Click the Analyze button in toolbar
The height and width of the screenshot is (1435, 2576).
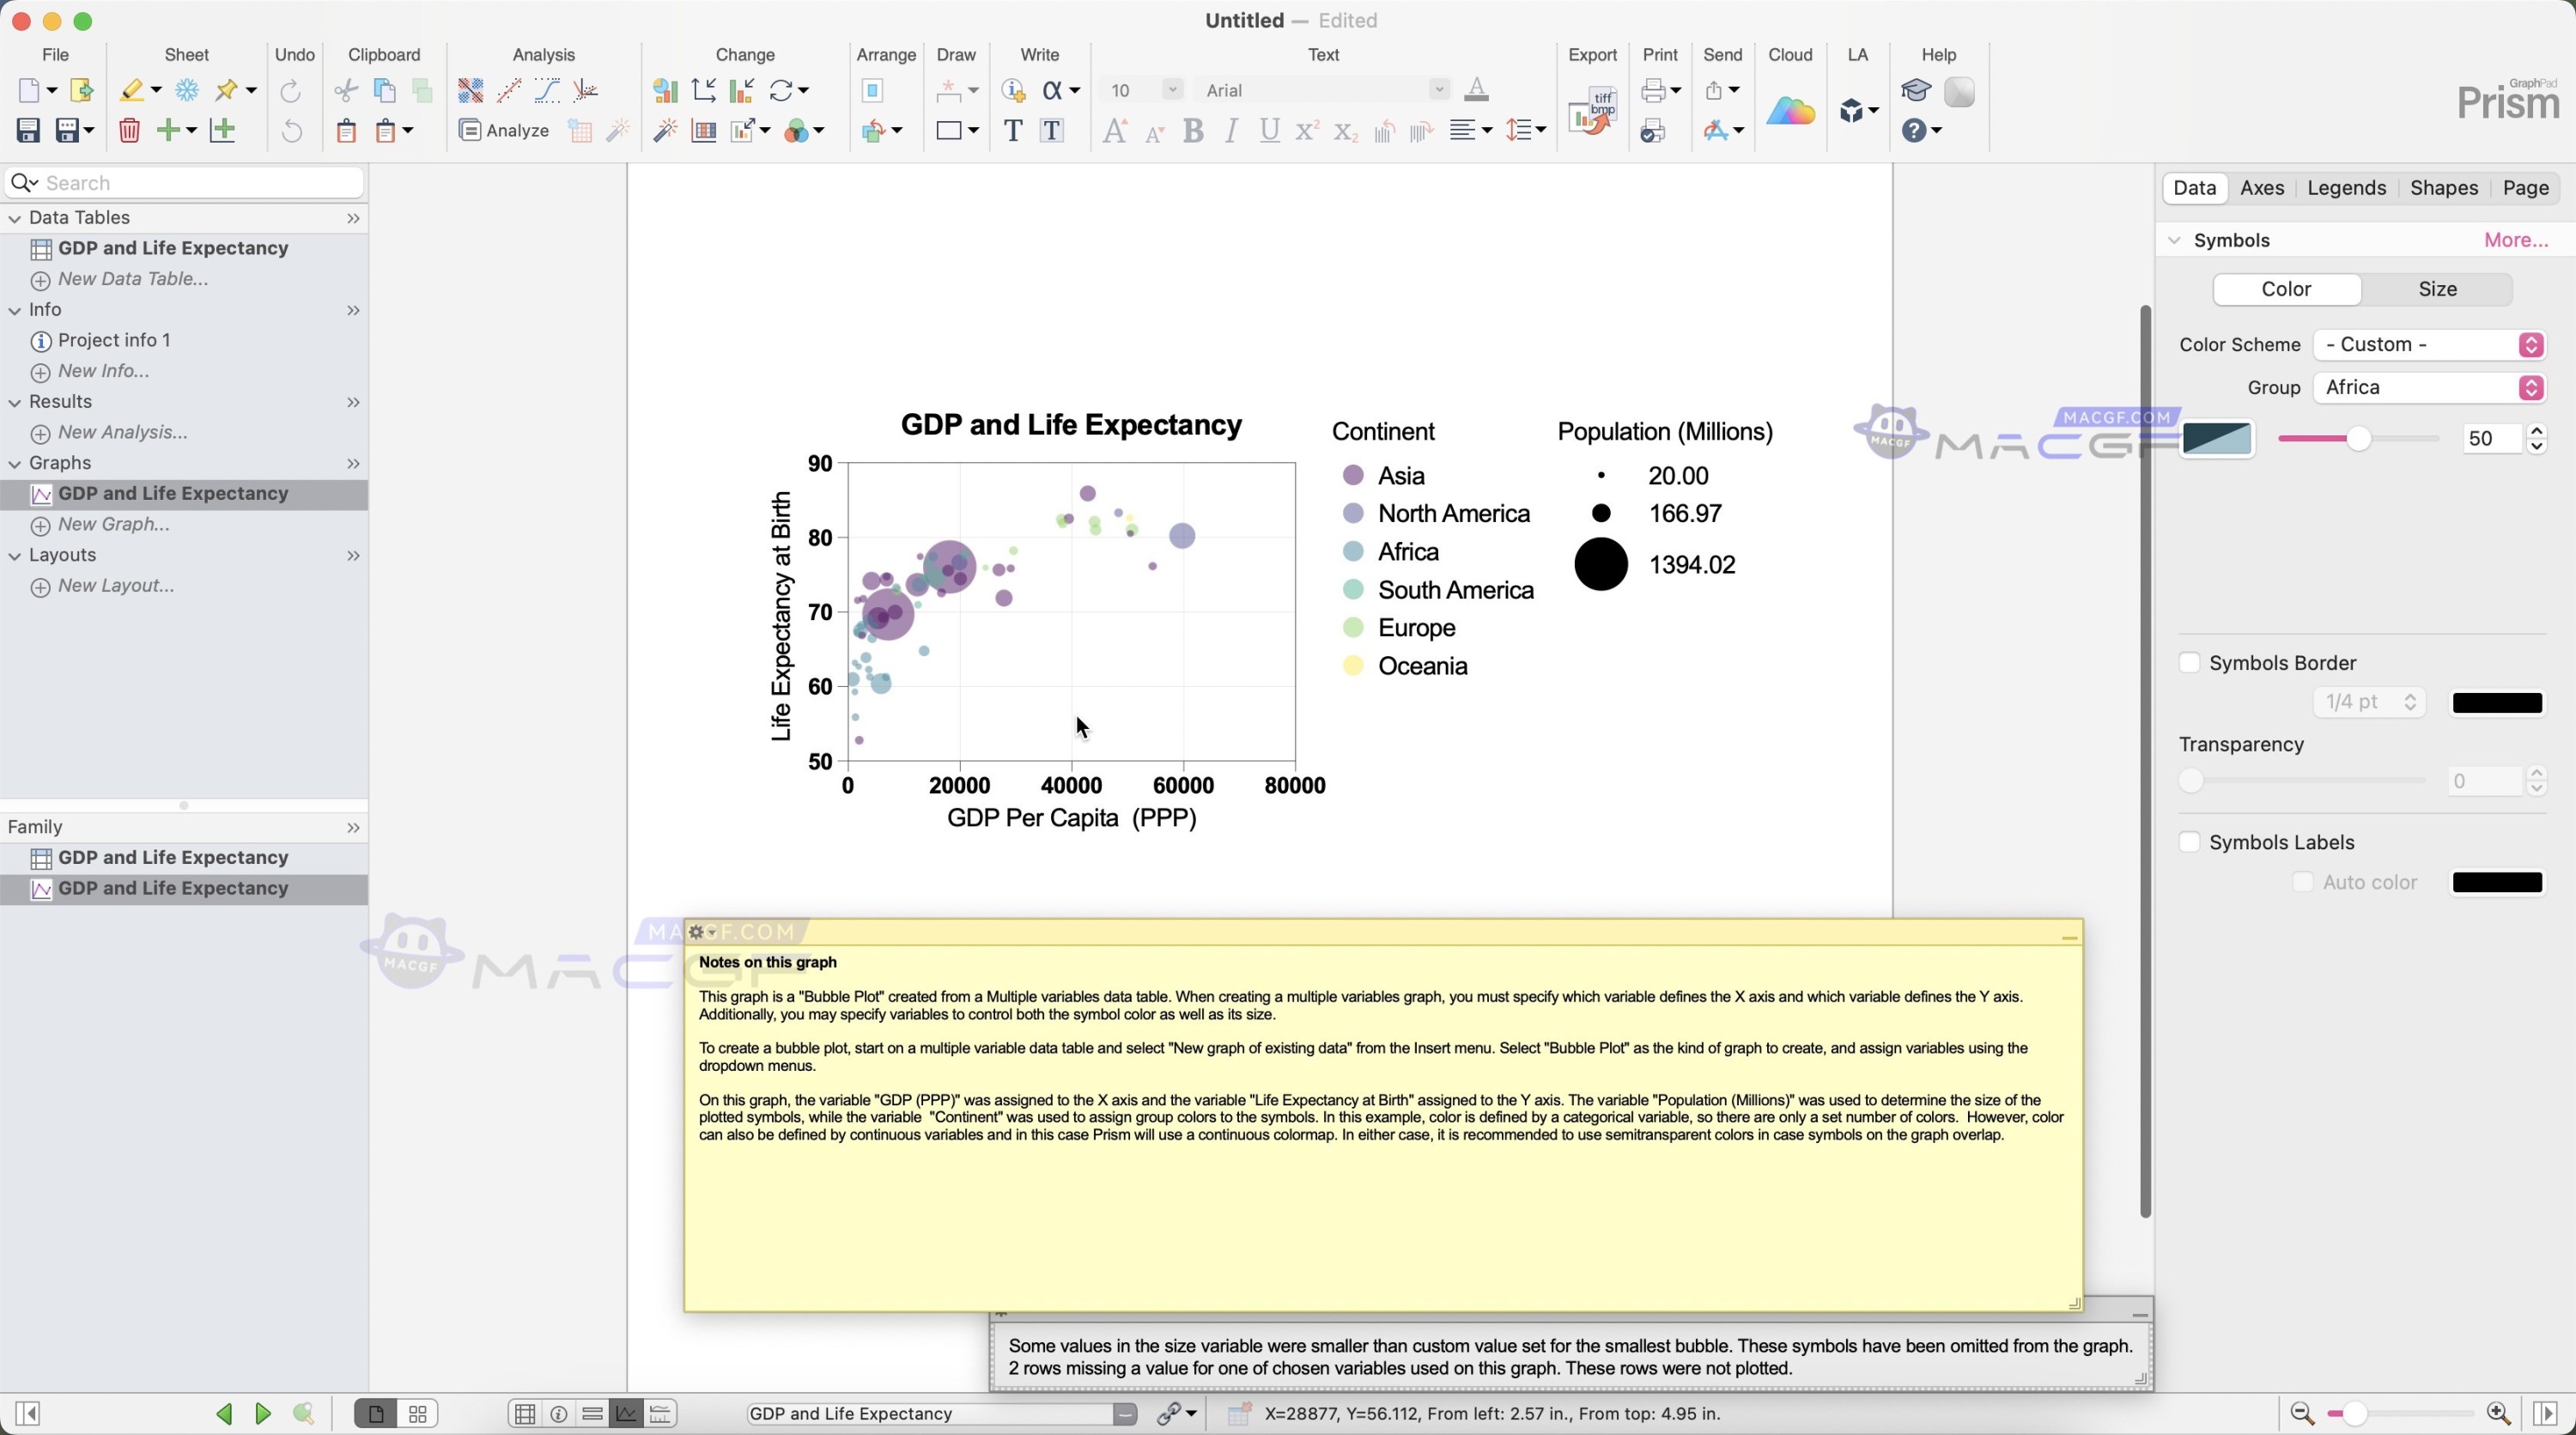click(504, 130)
